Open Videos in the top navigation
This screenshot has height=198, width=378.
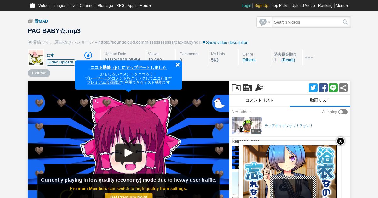click(44, 6)
